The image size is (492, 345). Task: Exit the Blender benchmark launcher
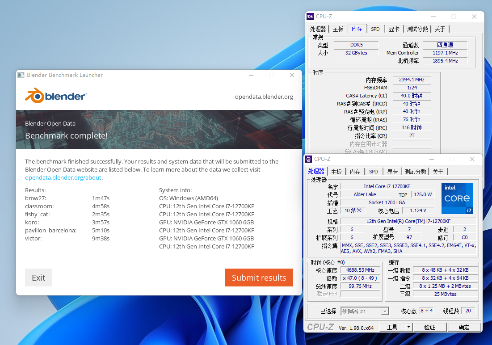tap(38, 278)
